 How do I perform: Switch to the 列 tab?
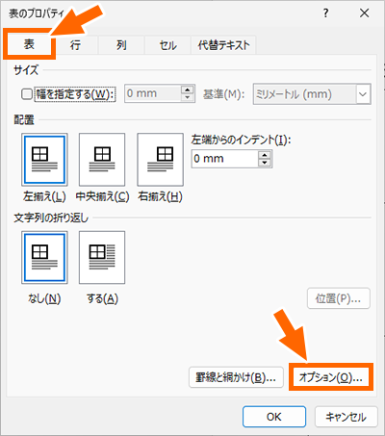point(121,45)
